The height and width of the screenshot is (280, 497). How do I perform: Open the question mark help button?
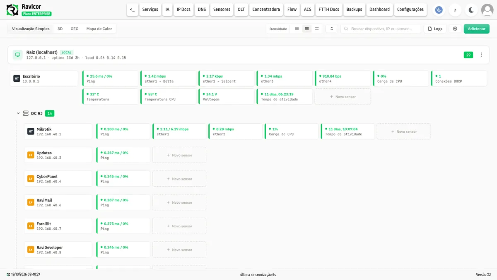(x=455, y=10)
